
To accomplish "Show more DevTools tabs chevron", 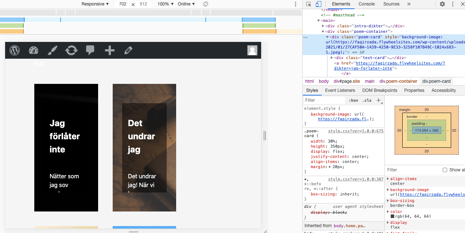I will (x=409, y=4).
